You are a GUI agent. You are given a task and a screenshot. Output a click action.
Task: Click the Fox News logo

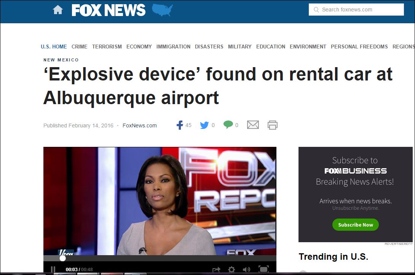[109, 10]
